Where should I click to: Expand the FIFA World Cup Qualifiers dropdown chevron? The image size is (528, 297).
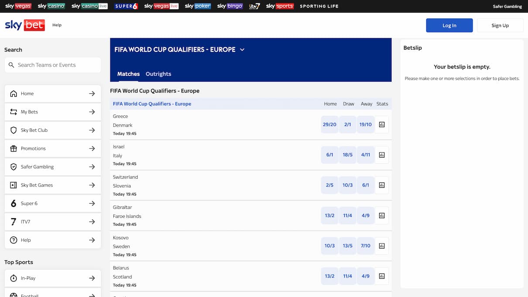click(x=242, y=50)
